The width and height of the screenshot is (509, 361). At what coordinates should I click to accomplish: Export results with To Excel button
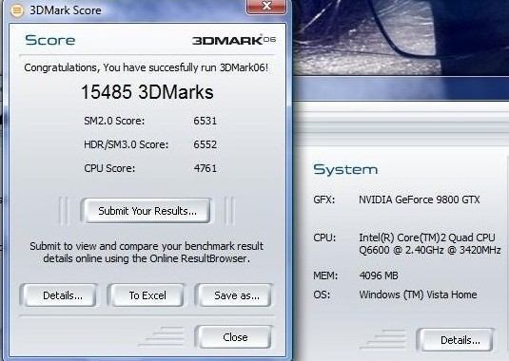[147, 295]
